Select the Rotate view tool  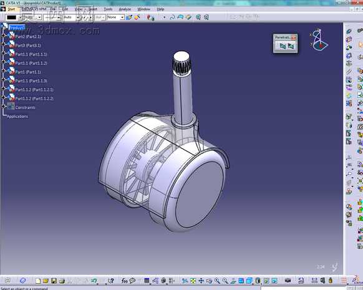click(x=209, y=281)
